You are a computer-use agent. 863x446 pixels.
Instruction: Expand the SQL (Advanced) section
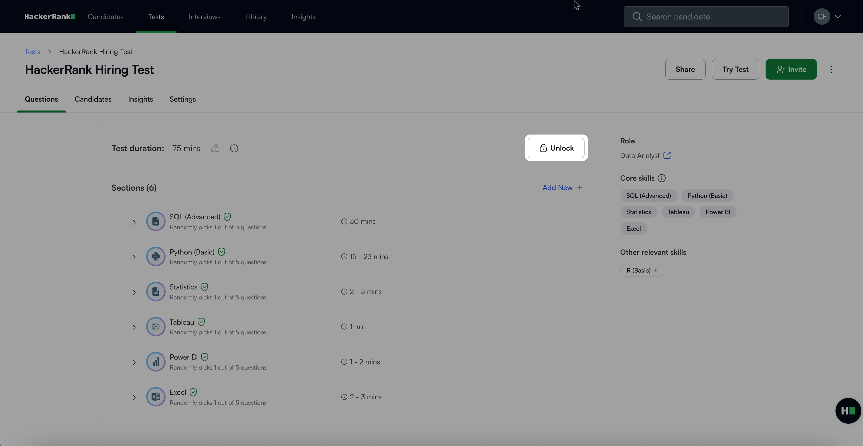[134, 222]
